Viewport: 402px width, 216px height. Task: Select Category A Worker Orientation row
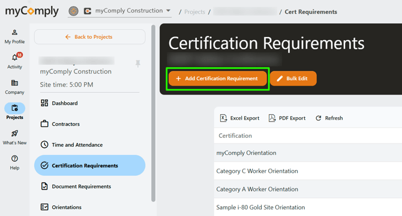tap(308, 189)
